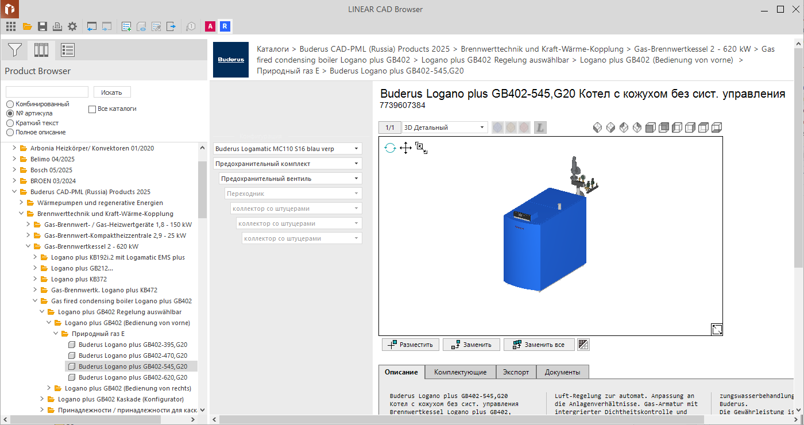Image resolution: width=804 pixels, height=425 pixels.
Task: Select the Полное описание radio button
Action: 10,132
